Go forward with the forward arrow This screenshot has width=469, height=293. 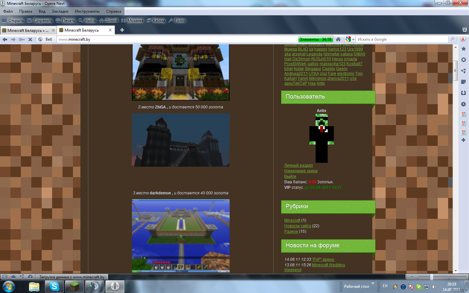[x=13, y=39]
